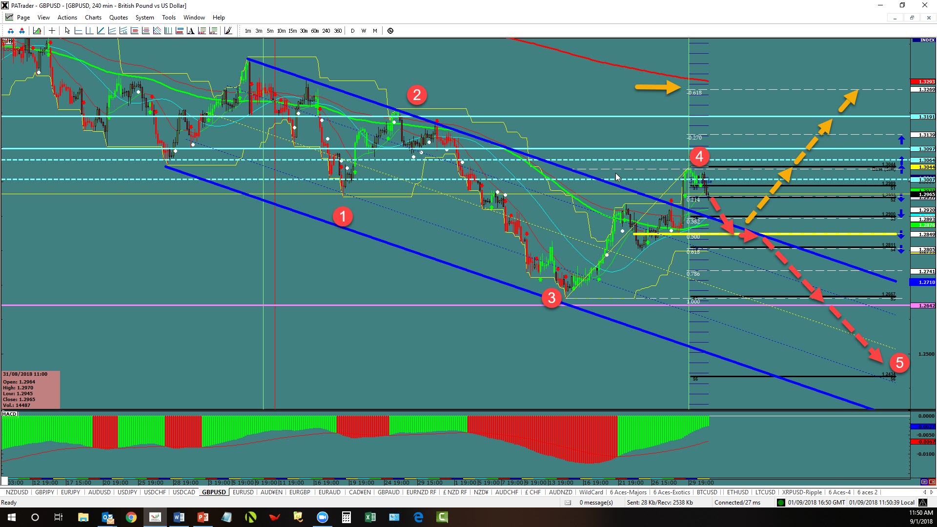
Task: Switch chart to 5m timeframe
Action: coord(270,31)
